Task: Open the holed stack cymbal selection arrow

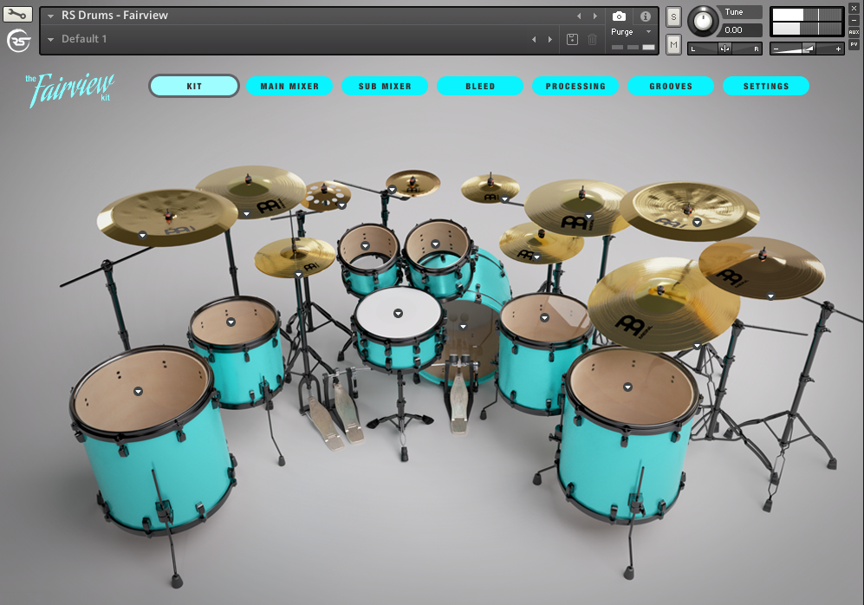Action: click(341, 205)
